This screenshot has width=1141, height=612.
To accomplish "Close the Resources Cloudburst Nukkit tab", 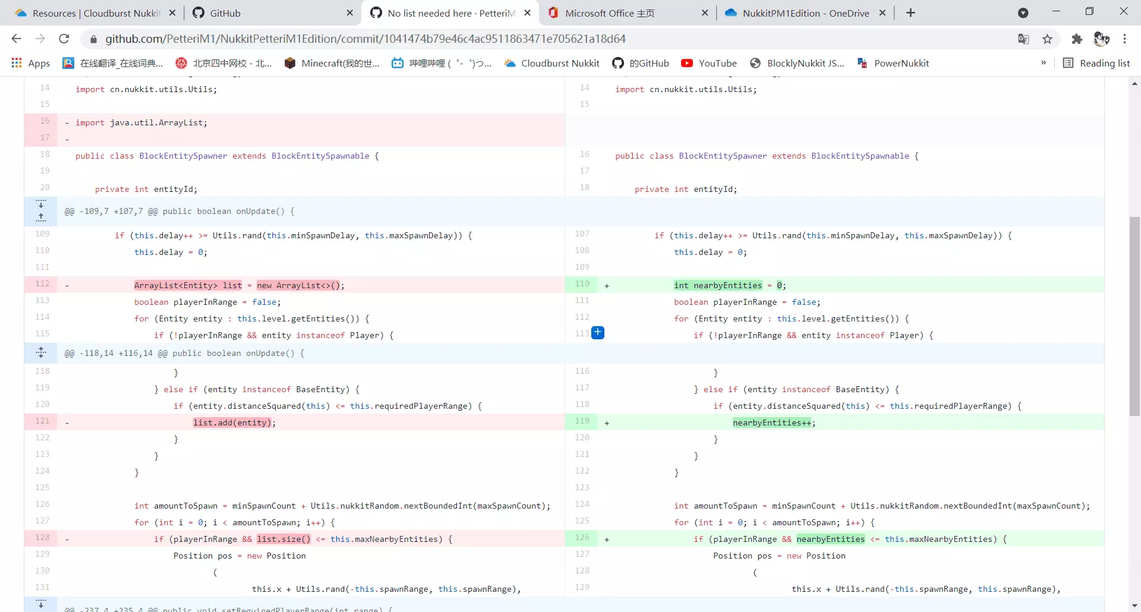I will pyautogui.click(x=172, y=12).
